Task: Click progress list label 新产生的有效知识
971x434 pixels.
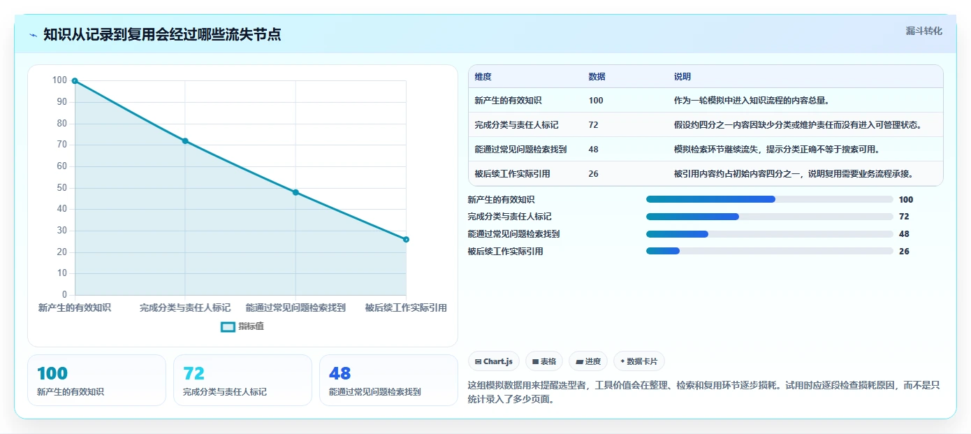Action: click(x=501, y=200)
